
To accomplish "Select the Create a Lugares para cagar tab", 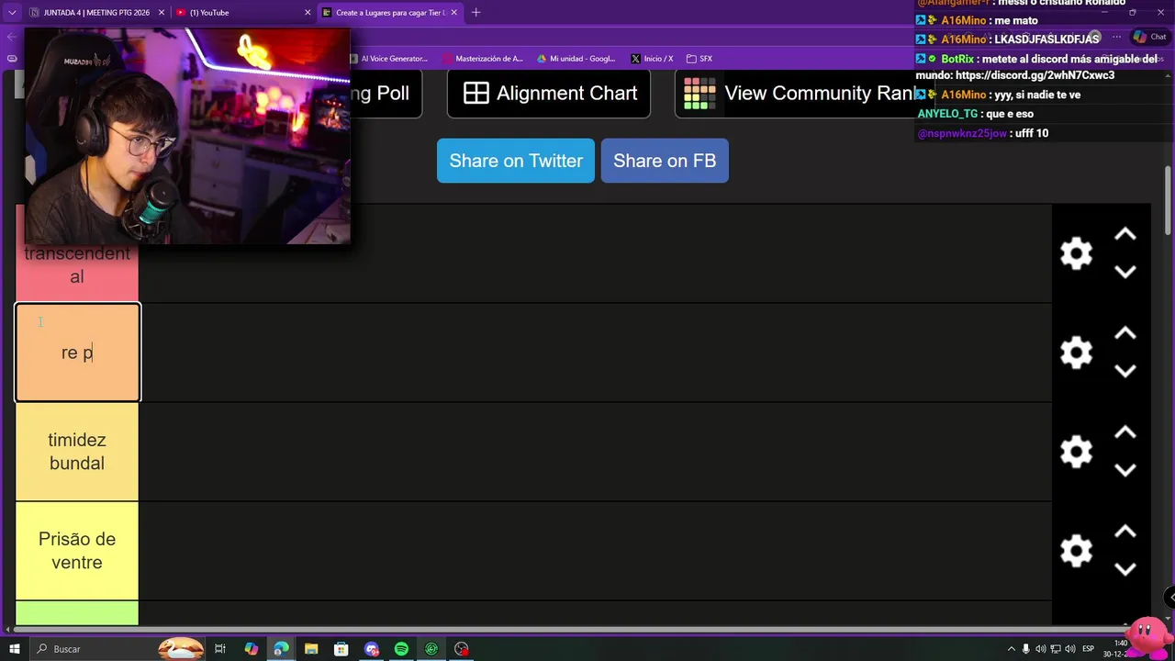I will click(390, 13).
